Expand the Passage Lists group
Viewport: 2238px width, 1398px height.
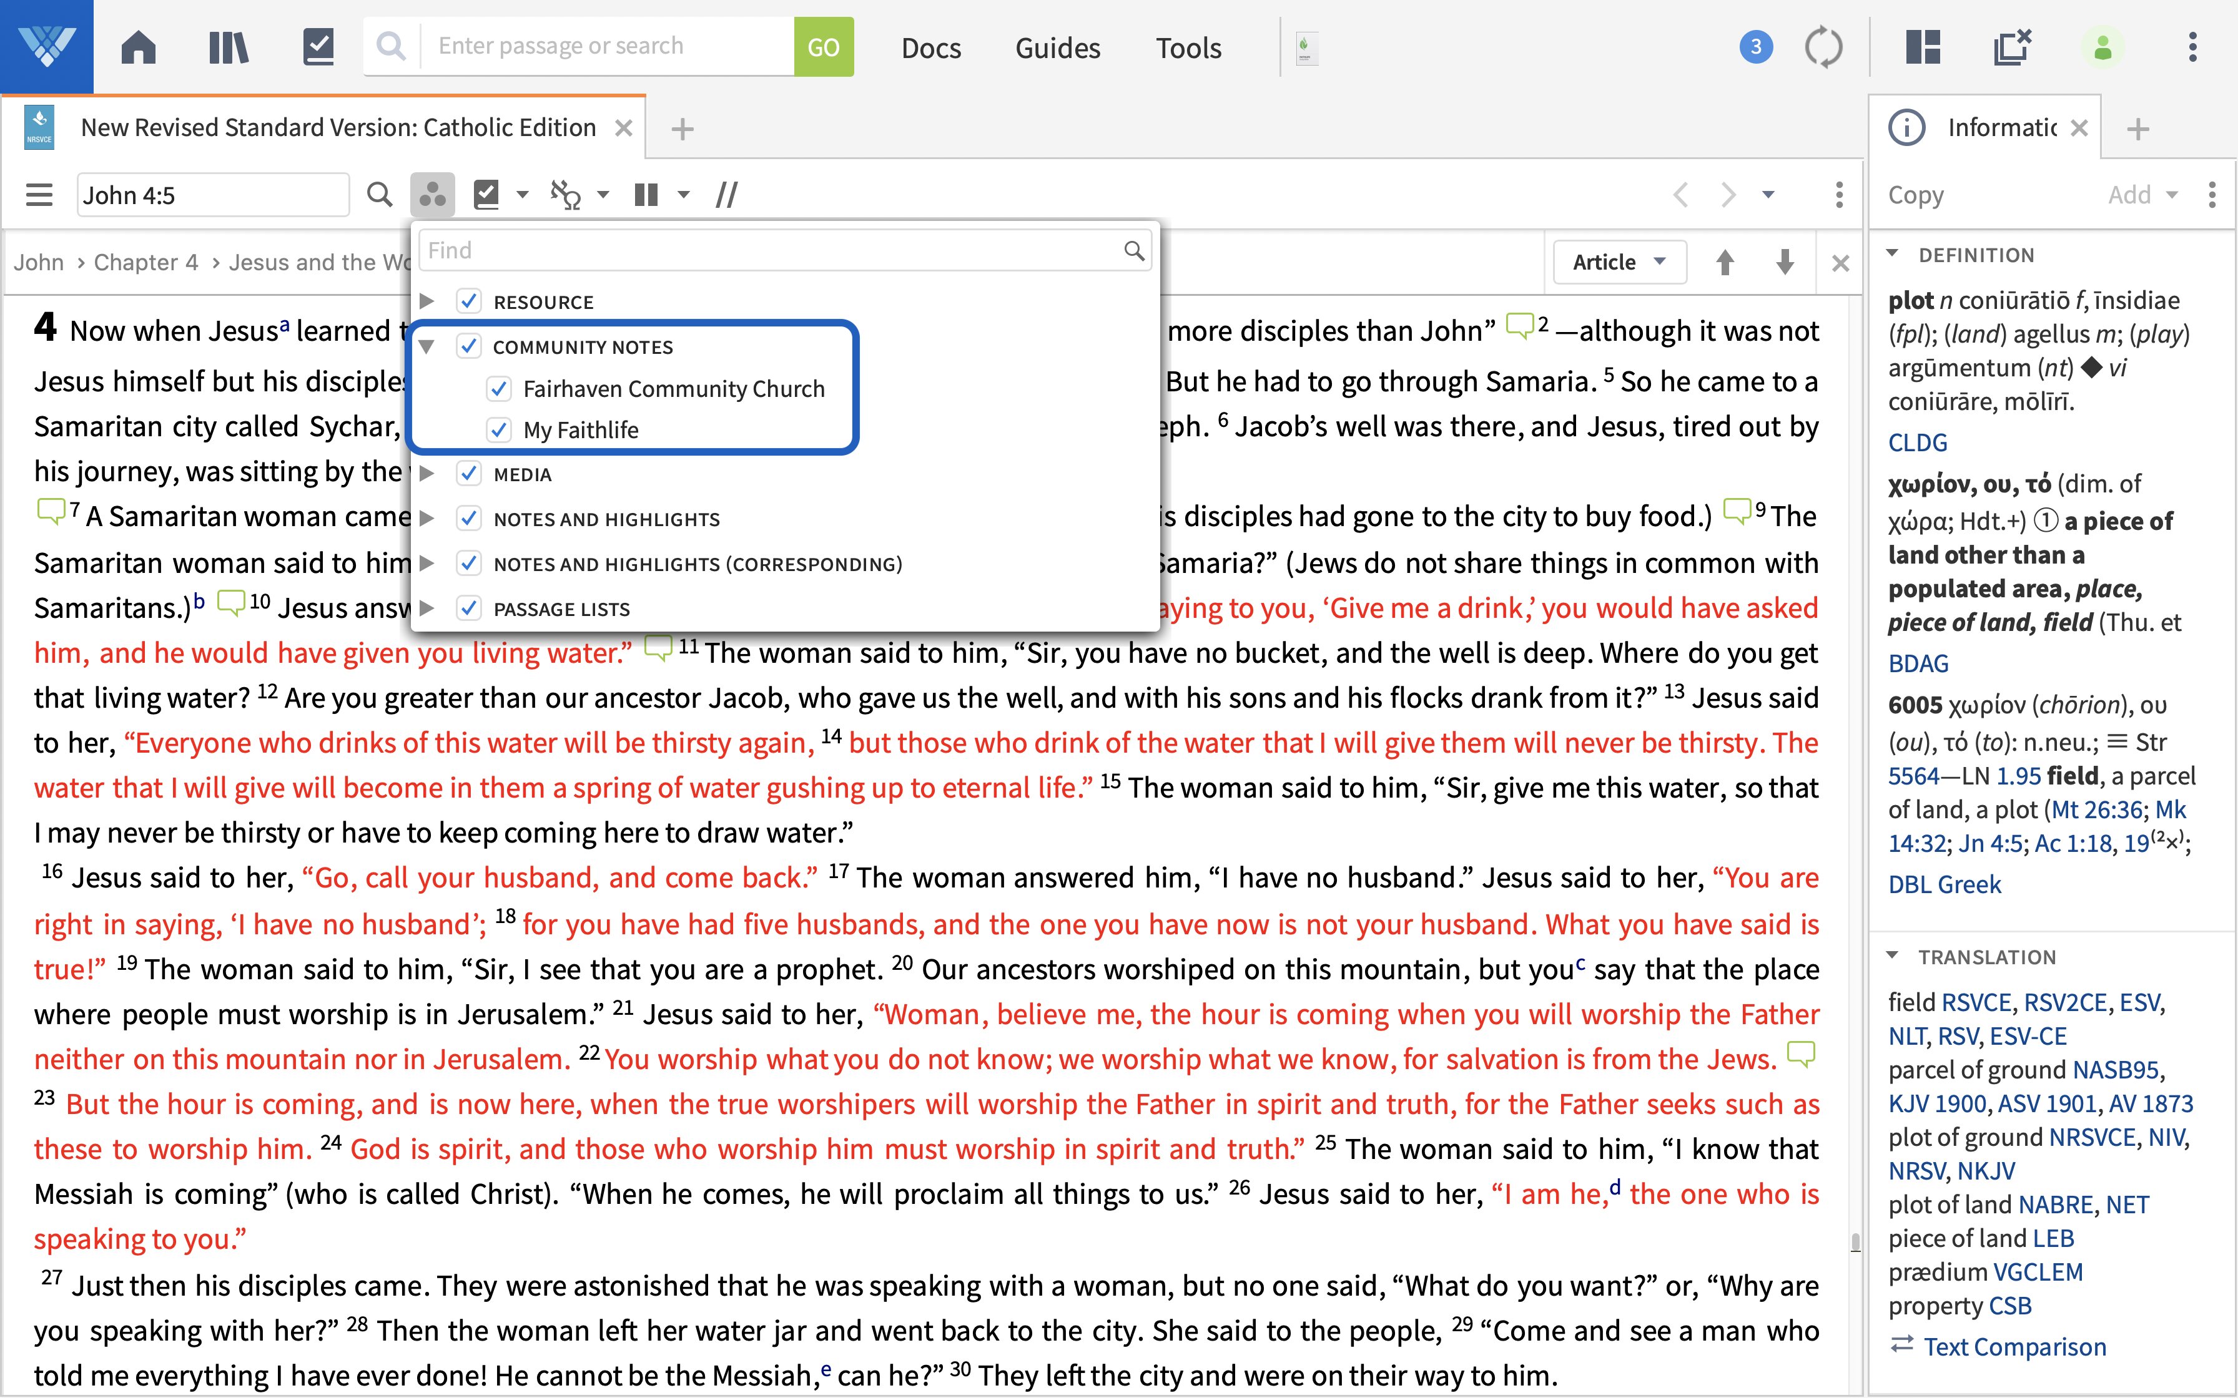pos(427,609)
